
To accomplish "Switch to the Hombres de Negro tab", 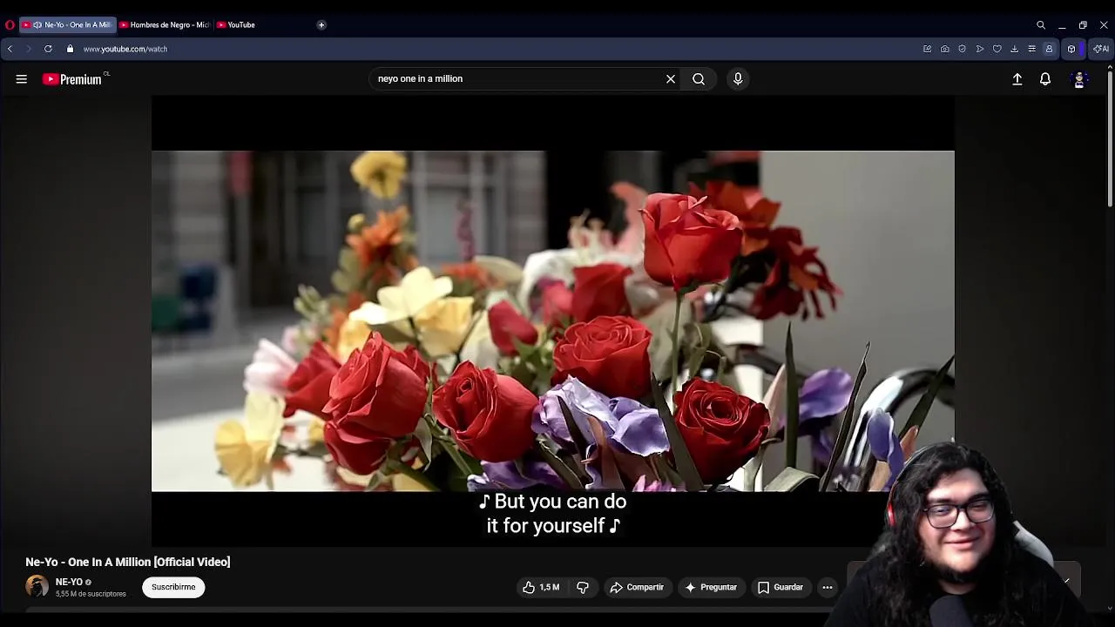I will click(165, 25).
